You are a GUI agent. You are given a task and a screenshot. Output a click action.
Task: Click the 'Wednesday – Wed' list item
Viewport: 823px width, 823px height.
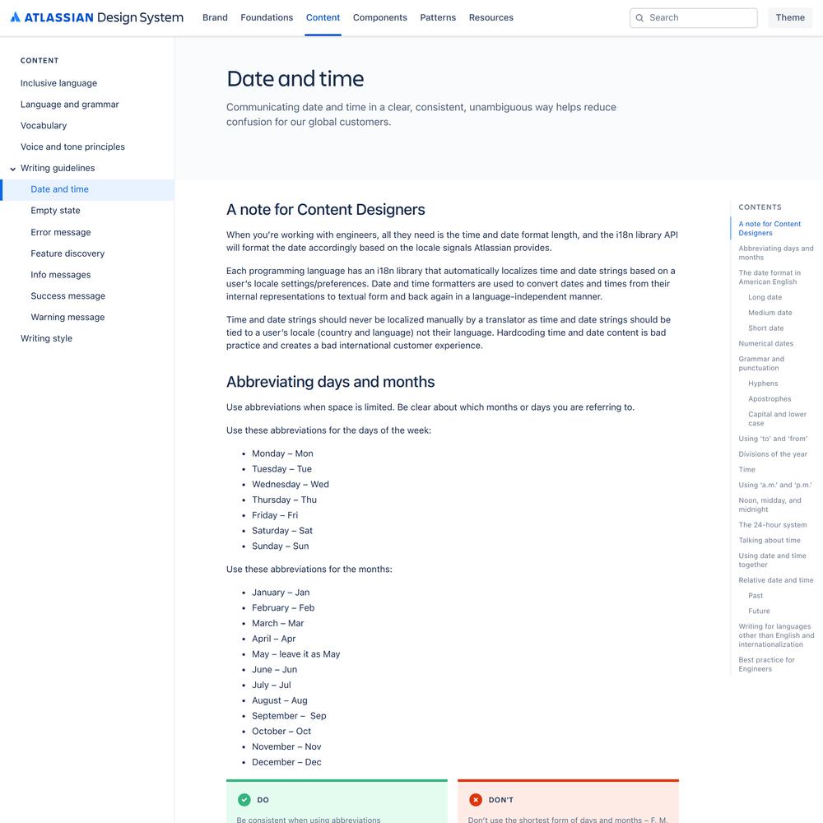291,485
